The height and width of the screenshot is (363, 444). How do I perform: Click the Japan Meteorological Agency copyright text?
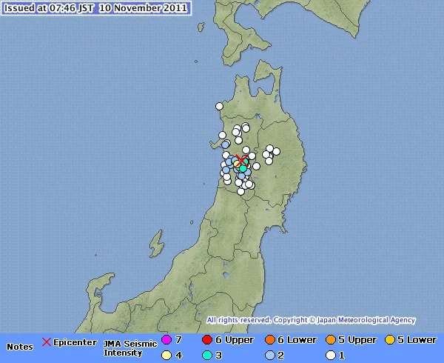click(x=311, y=320)
